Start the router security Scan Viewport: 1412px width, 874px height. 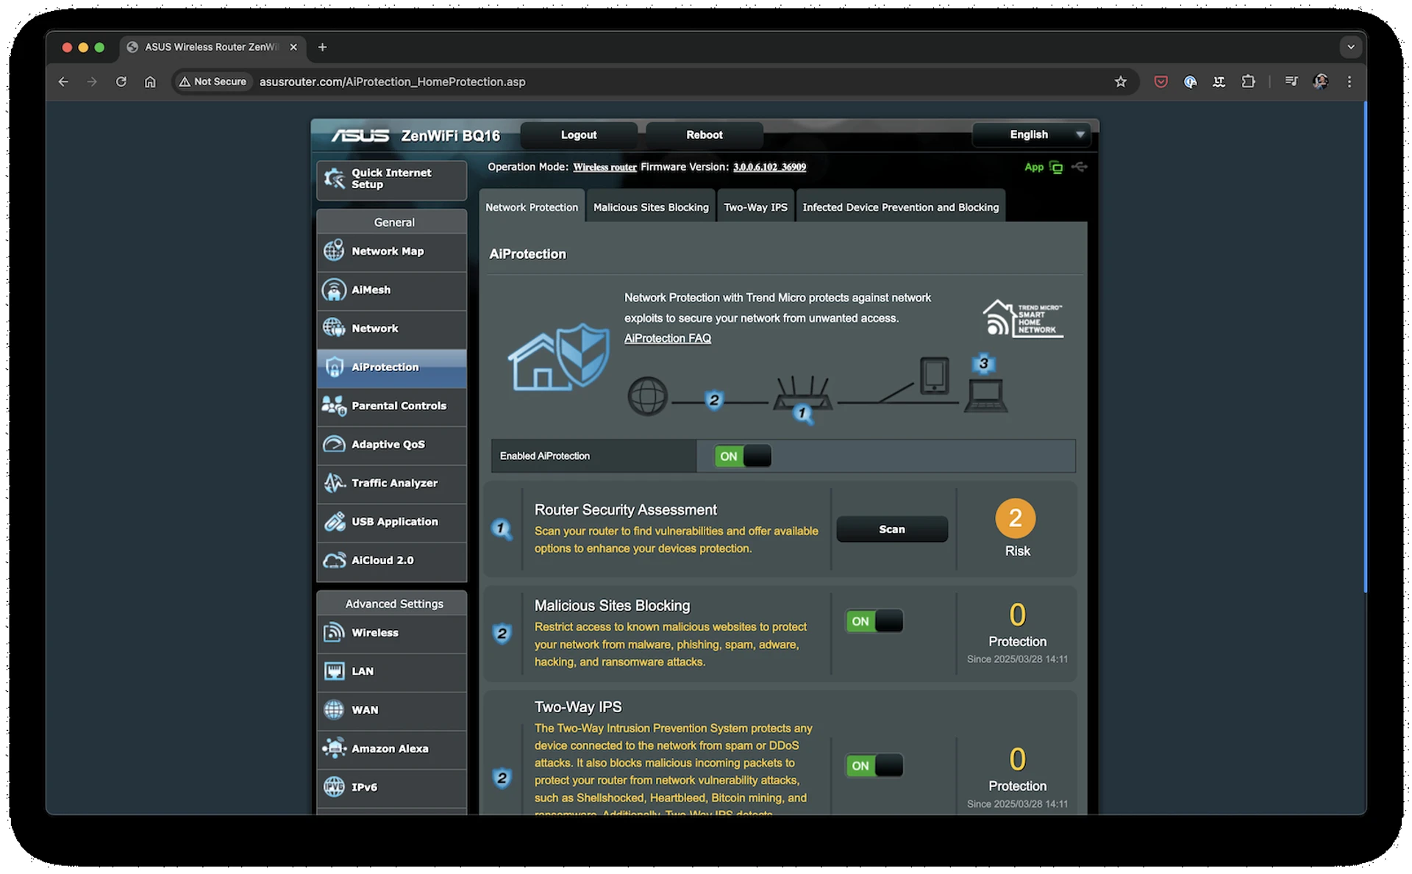(891, 529)
